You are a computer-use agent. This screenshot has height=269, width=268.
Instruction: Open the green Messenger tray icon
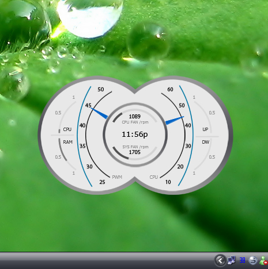(263, 260)
